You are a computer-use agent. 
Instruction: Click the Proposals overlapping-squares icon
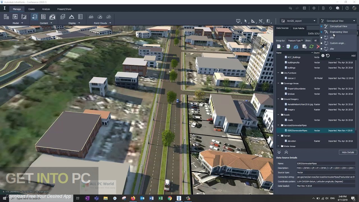[15, 17]
